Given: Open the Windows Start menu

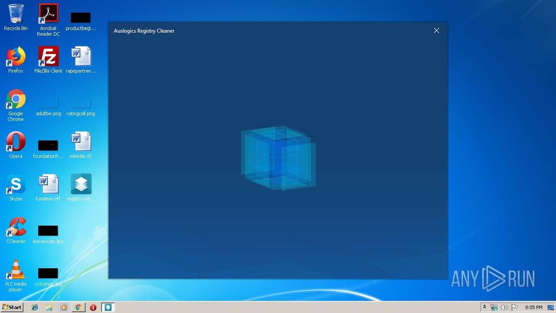Looking at the screenshot, I should 12,307.
